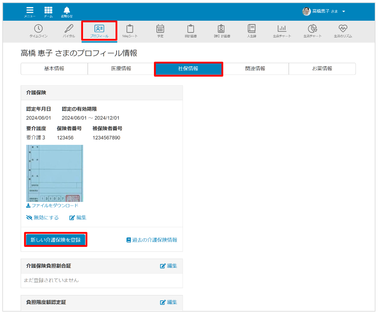Select the 社保情報 tab

click(x=188, y=69)
